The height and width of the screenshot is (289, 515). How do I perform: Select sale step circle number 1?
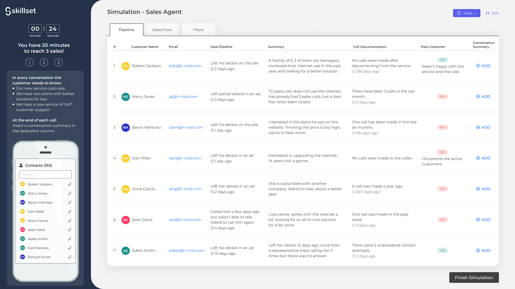tap(30, 62)
